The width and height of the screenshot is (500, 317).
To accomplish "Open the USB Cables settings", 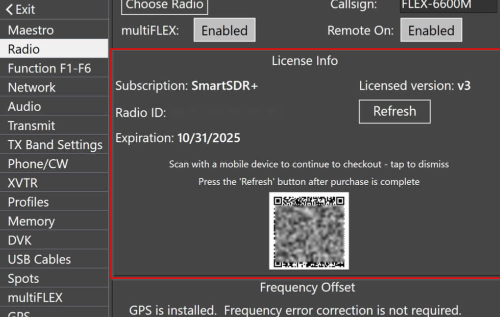I will 38,259.
